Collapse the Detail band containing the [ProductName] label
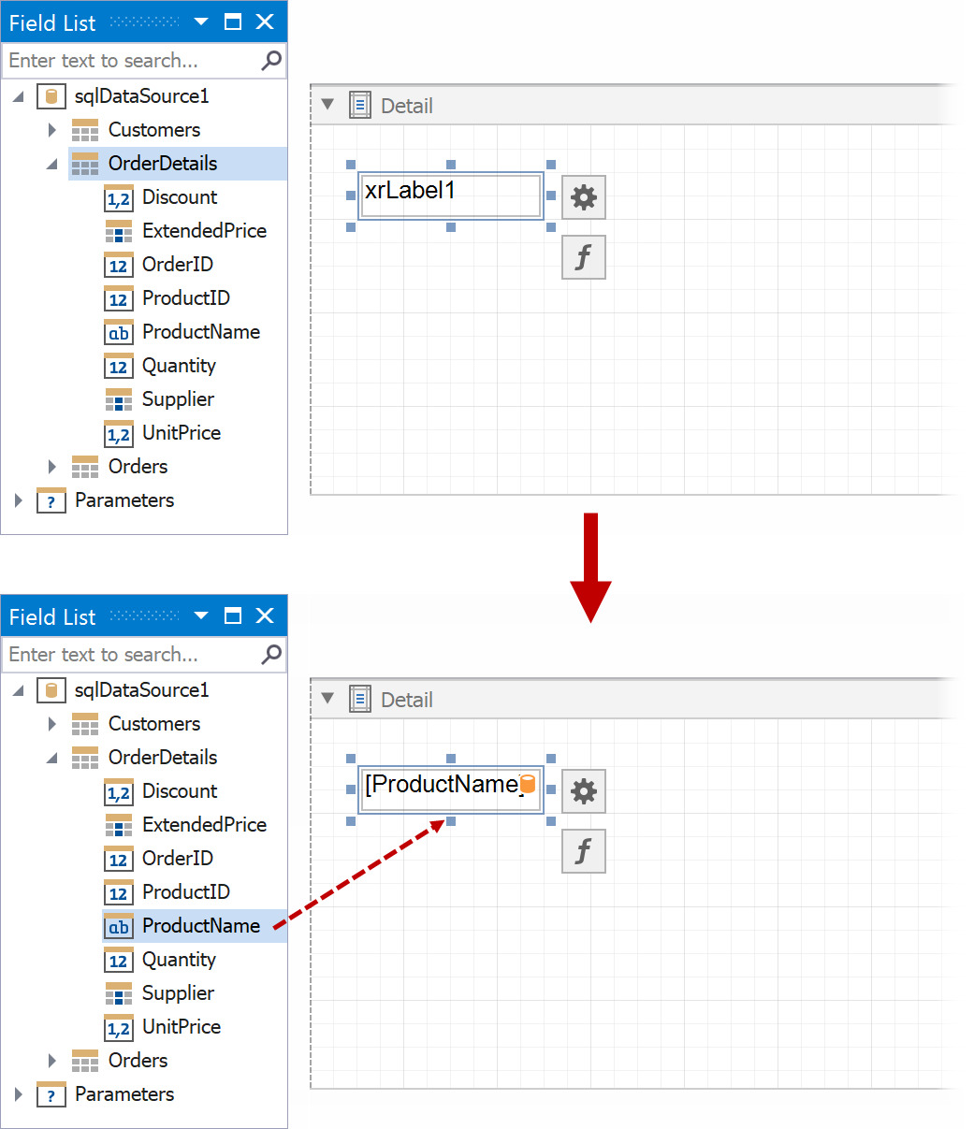Viewport: 974px width, 1129px height. click(x=327, y=698)
